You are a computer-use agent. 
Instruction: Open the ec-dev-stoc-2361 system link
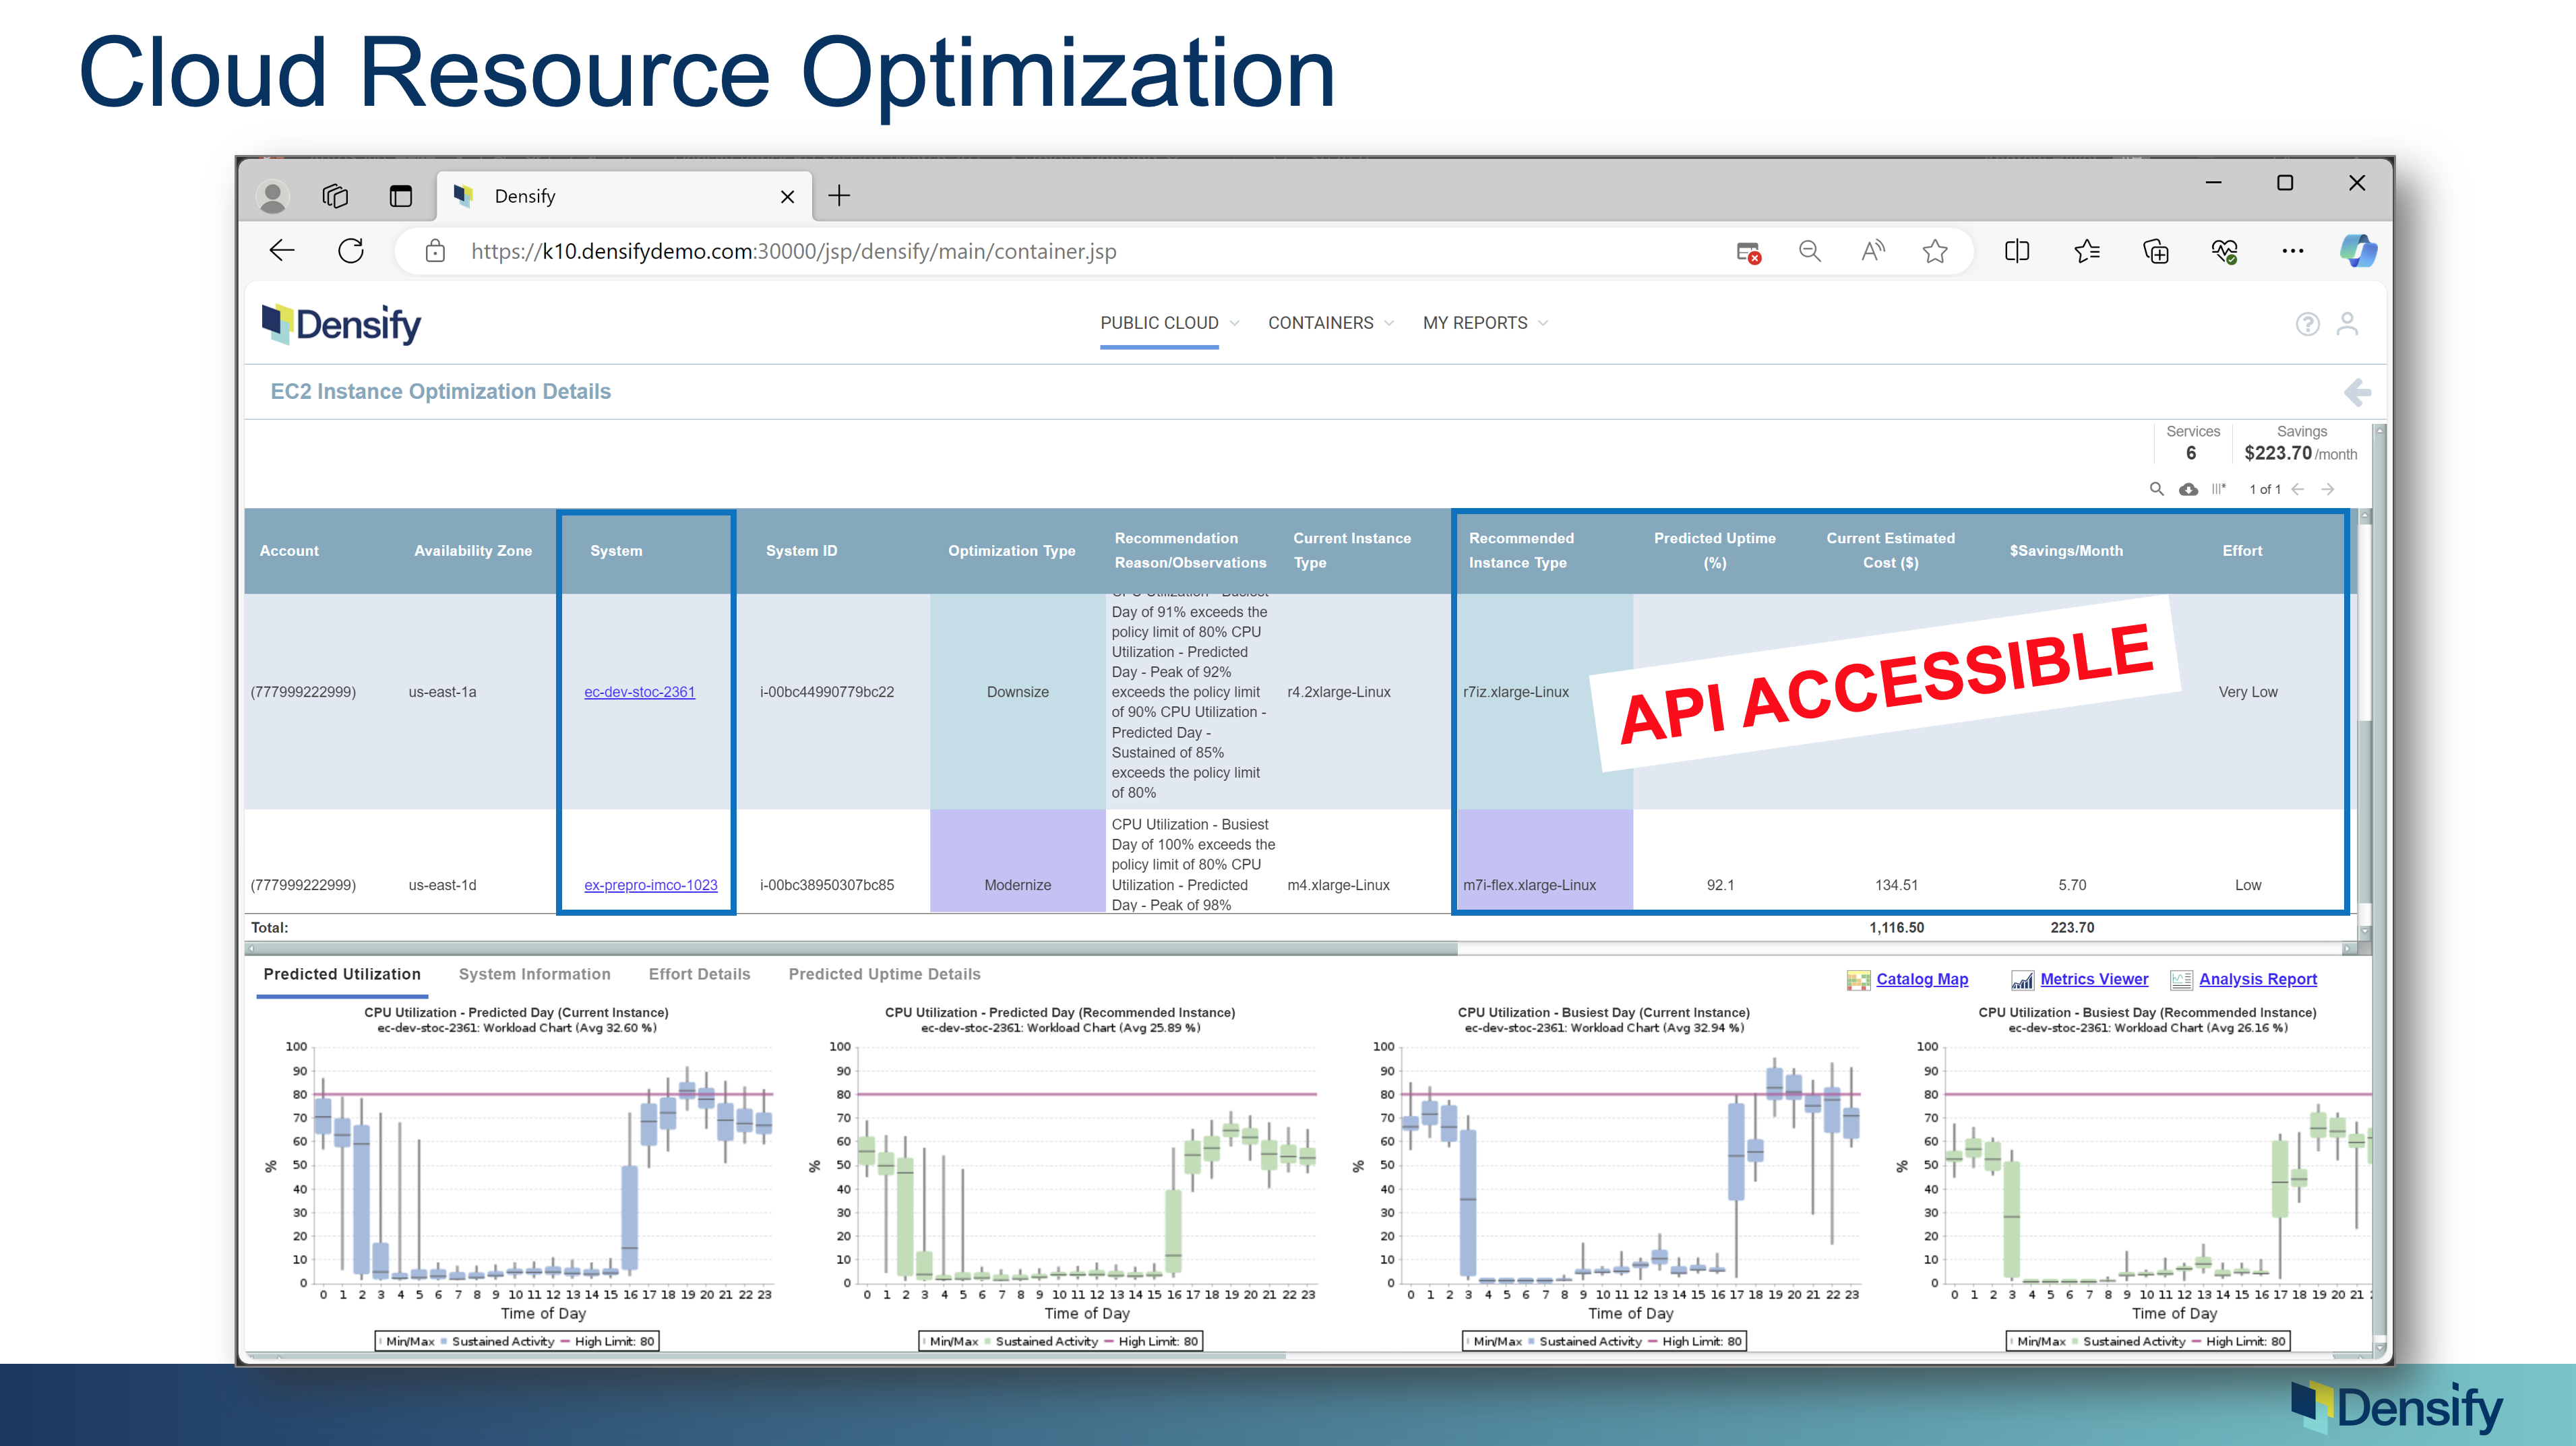[x=639, y=692]
